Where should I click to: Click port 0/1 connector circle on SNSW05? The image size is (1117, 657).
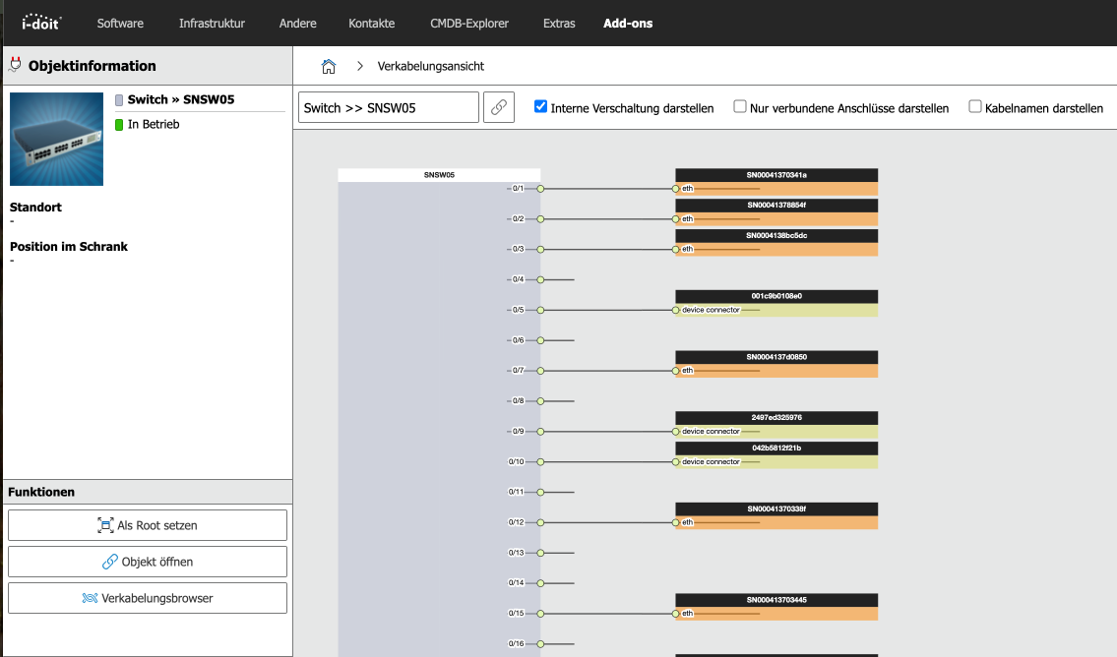click(x=540, y=188)
